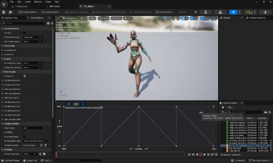Open Asset Details settings gear
The image size is (273, 163).
click(52, 23)
